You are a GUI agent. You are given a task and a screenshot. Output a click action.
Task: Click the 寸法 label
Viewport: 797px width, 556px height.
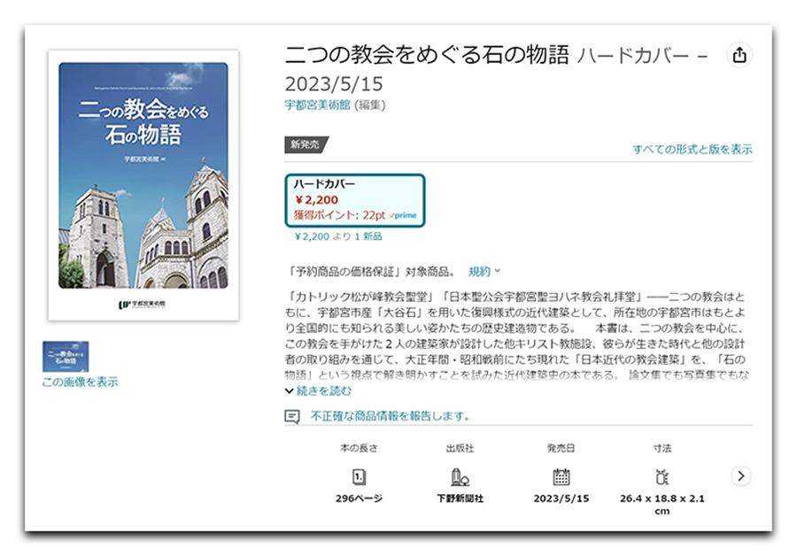[662, 448]
